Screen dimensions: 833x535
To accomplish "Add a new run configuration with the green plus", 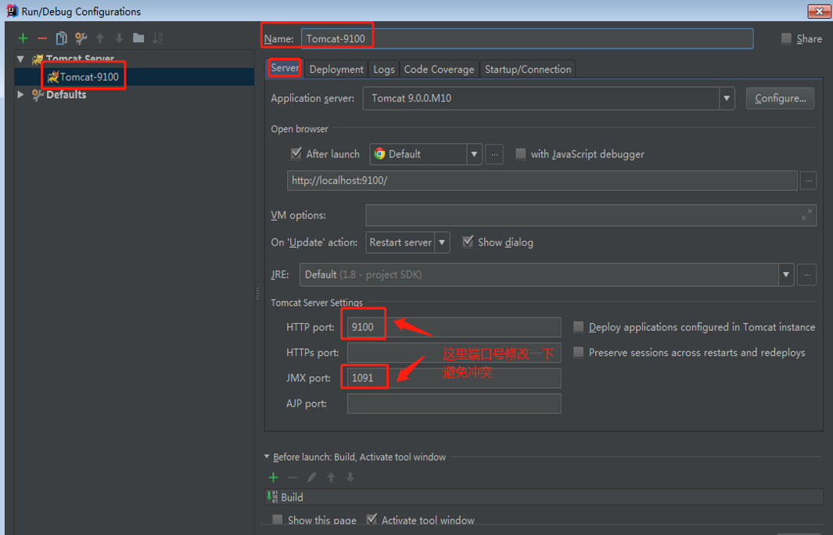I will [23, 38].
